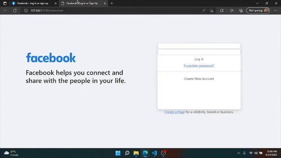Open Visual Studio Code from taskbar
This screenshot has width=281, height=158.
point(154,153)
